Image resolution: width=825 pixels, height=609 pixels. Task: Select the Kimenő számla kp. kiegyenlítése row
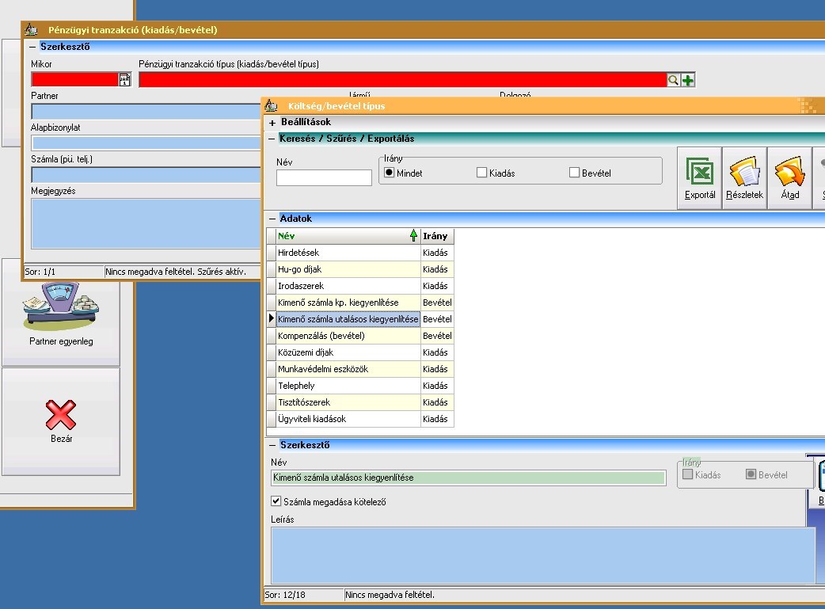360,303
